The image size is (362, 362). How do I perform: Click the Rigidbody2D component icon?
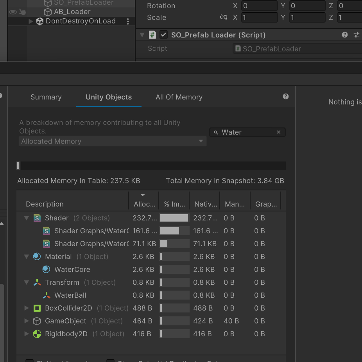click(x=37, y=334)
